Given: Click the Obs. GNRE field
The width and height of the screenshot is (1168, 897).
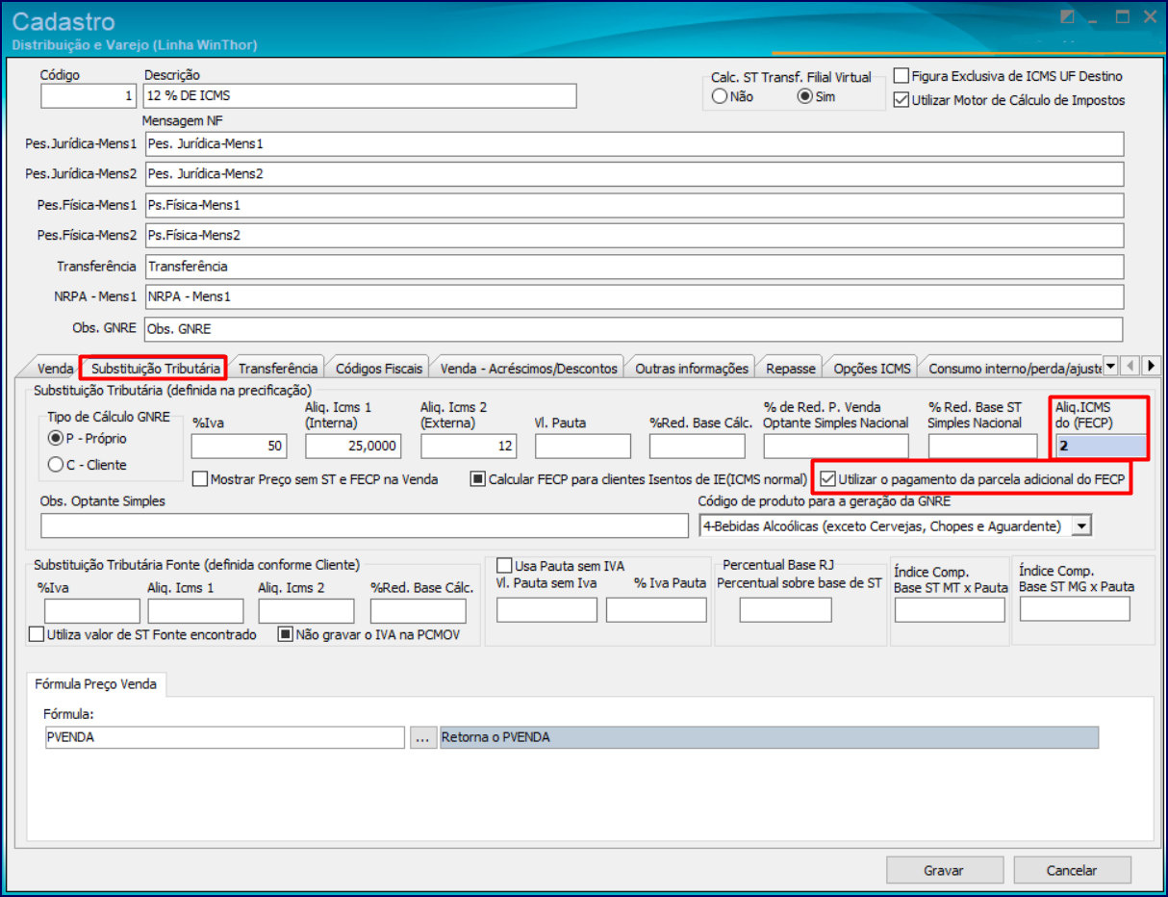Looking at the screenshot, I should click(634, 329).
